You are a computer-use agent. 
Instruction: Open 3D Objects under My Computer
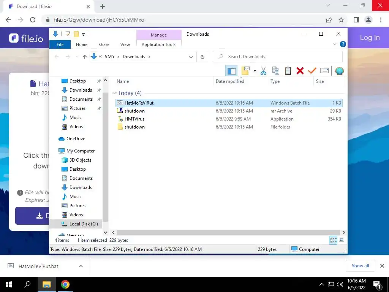pyautogui.click(x=80, y=160)
